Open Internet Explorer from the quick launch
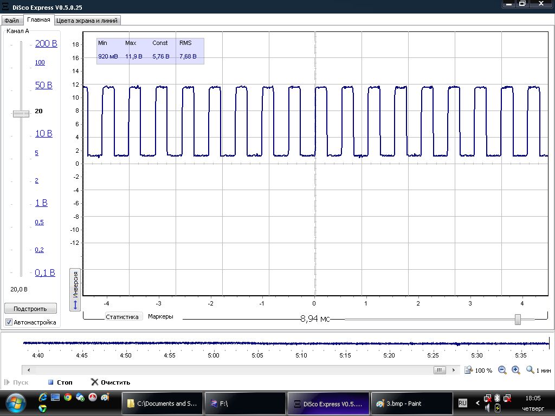This screenshot has width=555, height=416. pyautogui.click(x=43, y=397)
